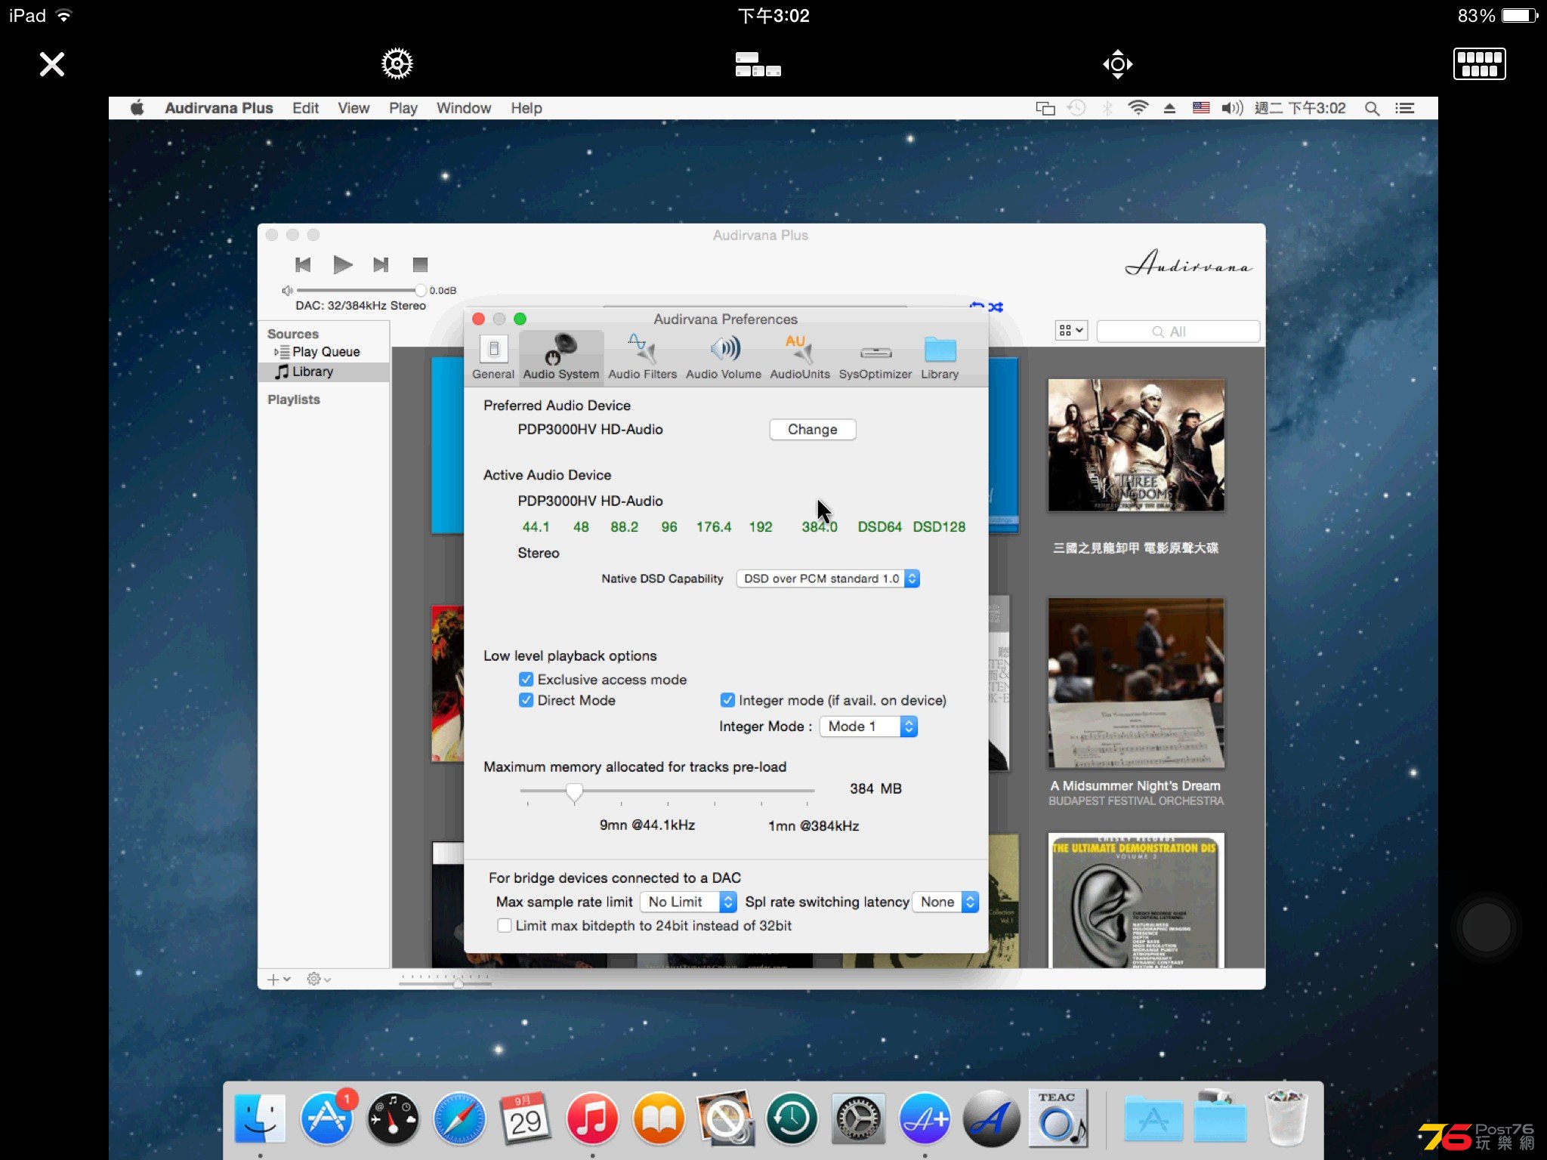Switch to Audio Filters preferences tab
Viewport: 1547px width, 1160px height.
tap(642, 356)
